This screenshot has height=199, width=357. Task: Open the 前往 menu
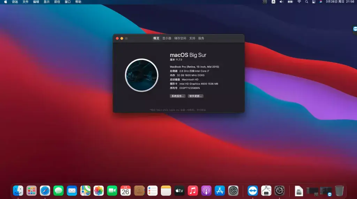point(57,2)
